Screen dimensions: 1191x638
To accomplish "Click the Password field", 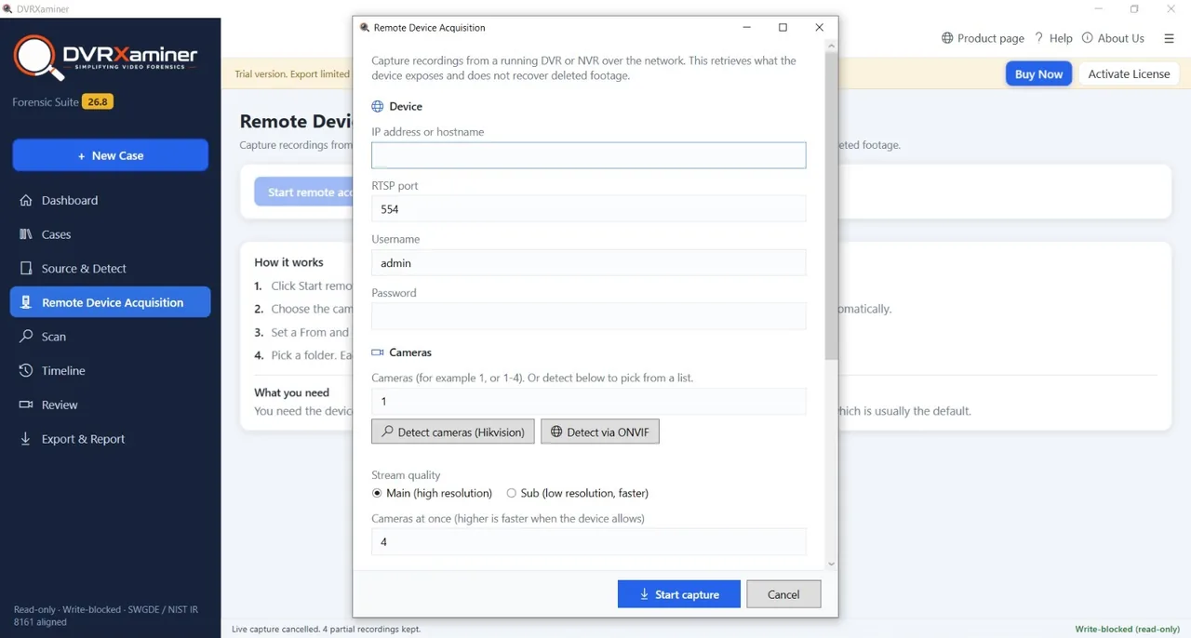I will click(x=588, y=316).
